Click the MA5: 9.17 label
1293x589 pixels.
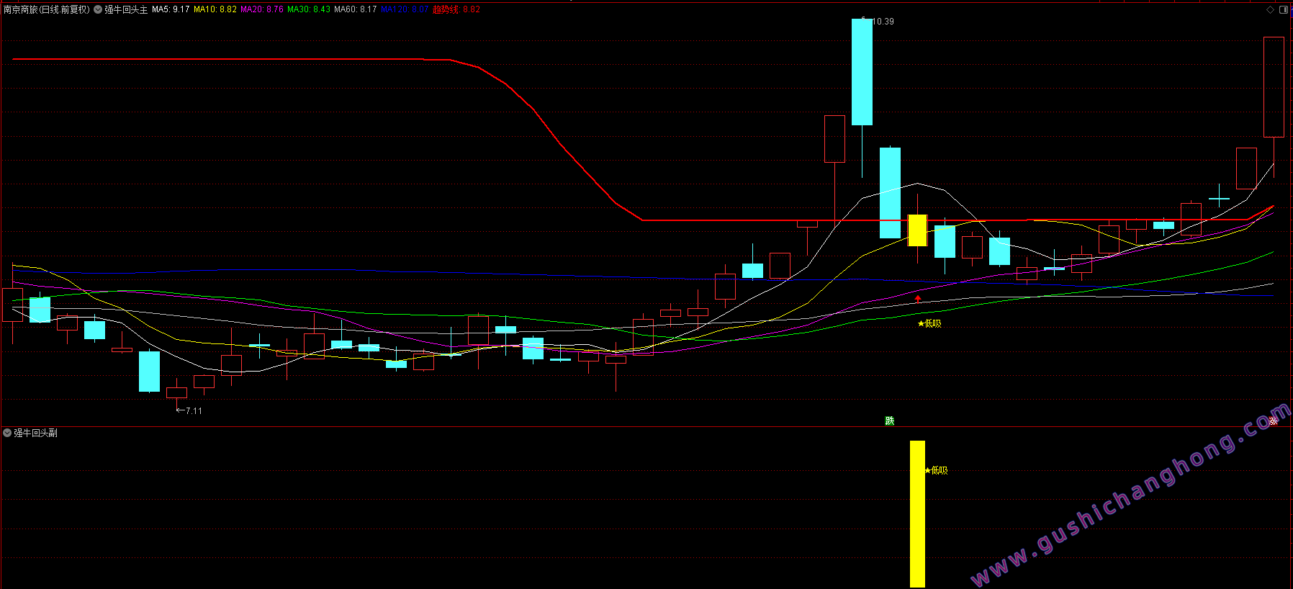[171, 9]
